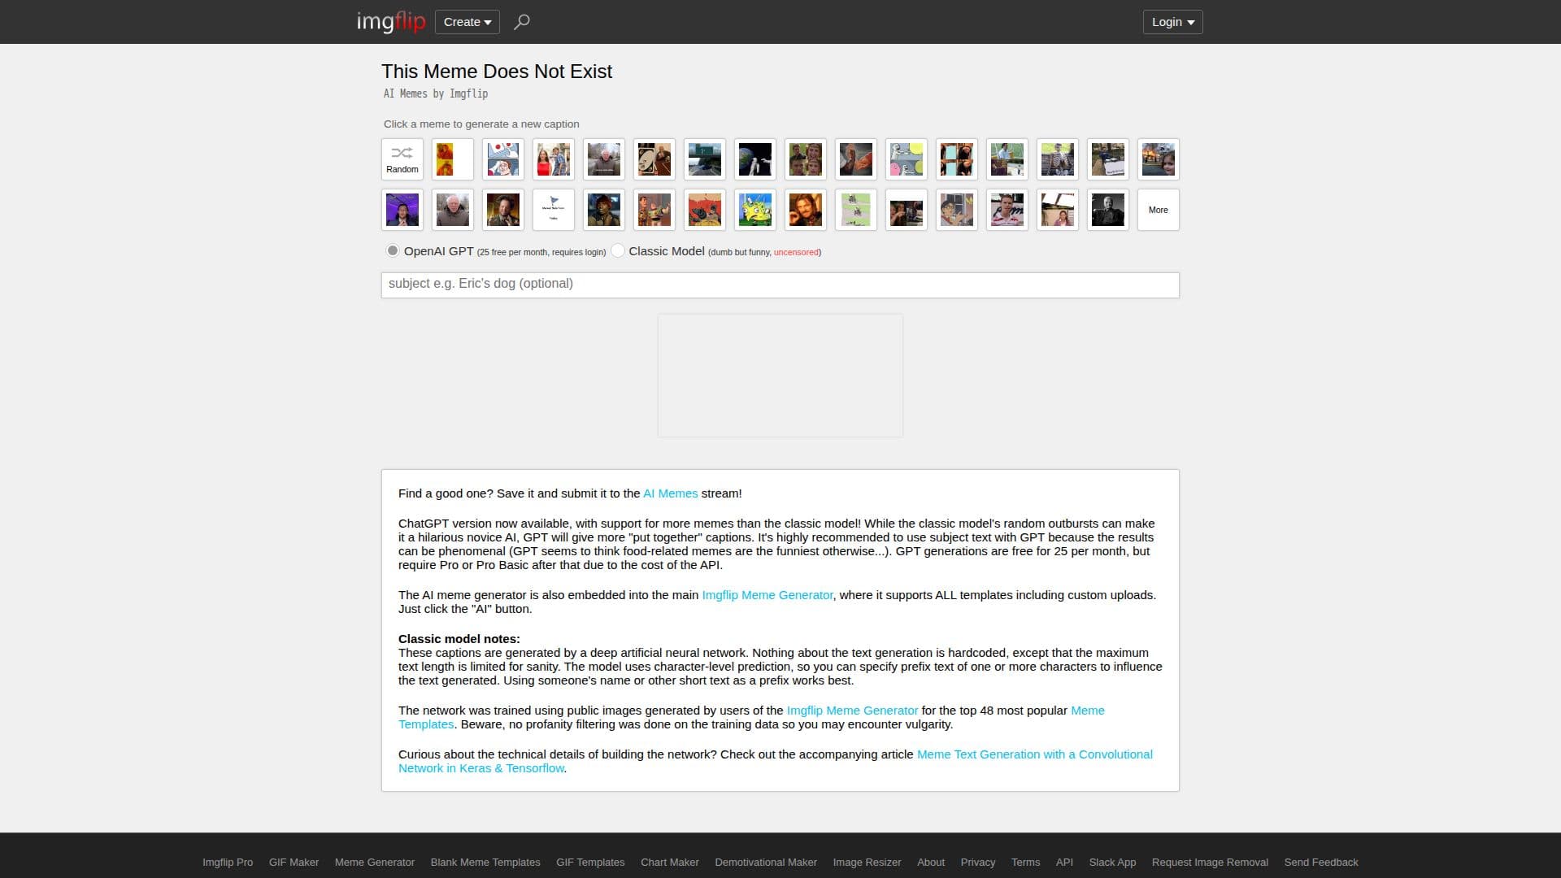Select the Epic Handshake meme template
The image size is (1561, 878).
(x=856, y=159)
